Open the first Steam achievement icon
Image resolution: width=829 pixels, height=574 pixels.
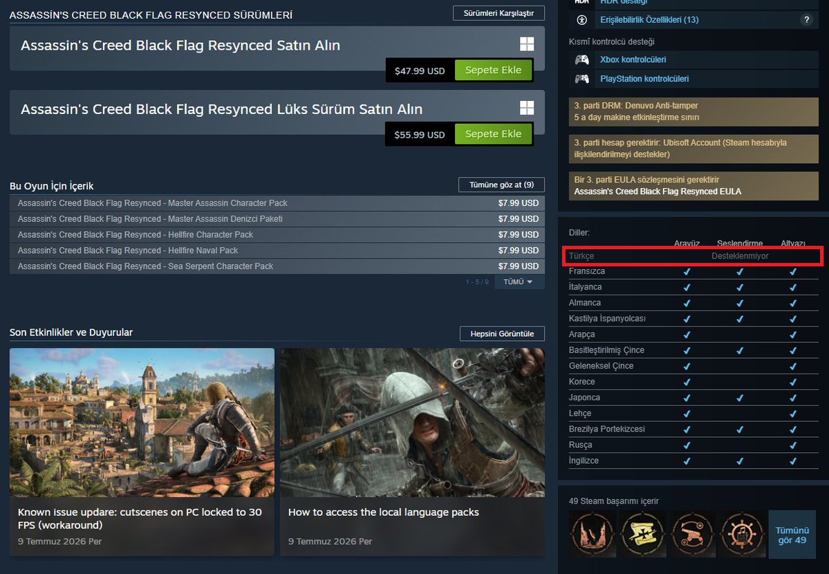(x=593, y=534)
